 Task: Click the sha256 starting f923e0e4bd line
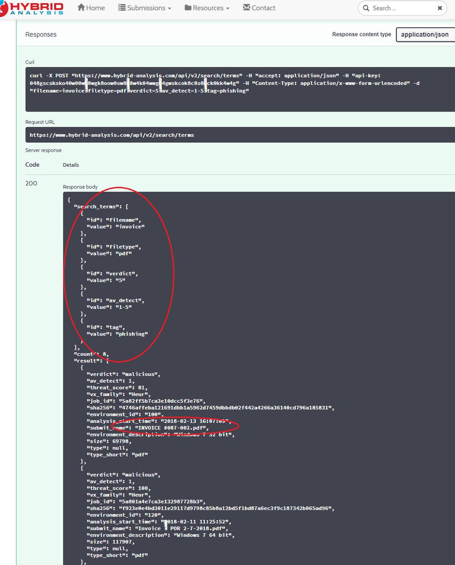click(211, 508)
